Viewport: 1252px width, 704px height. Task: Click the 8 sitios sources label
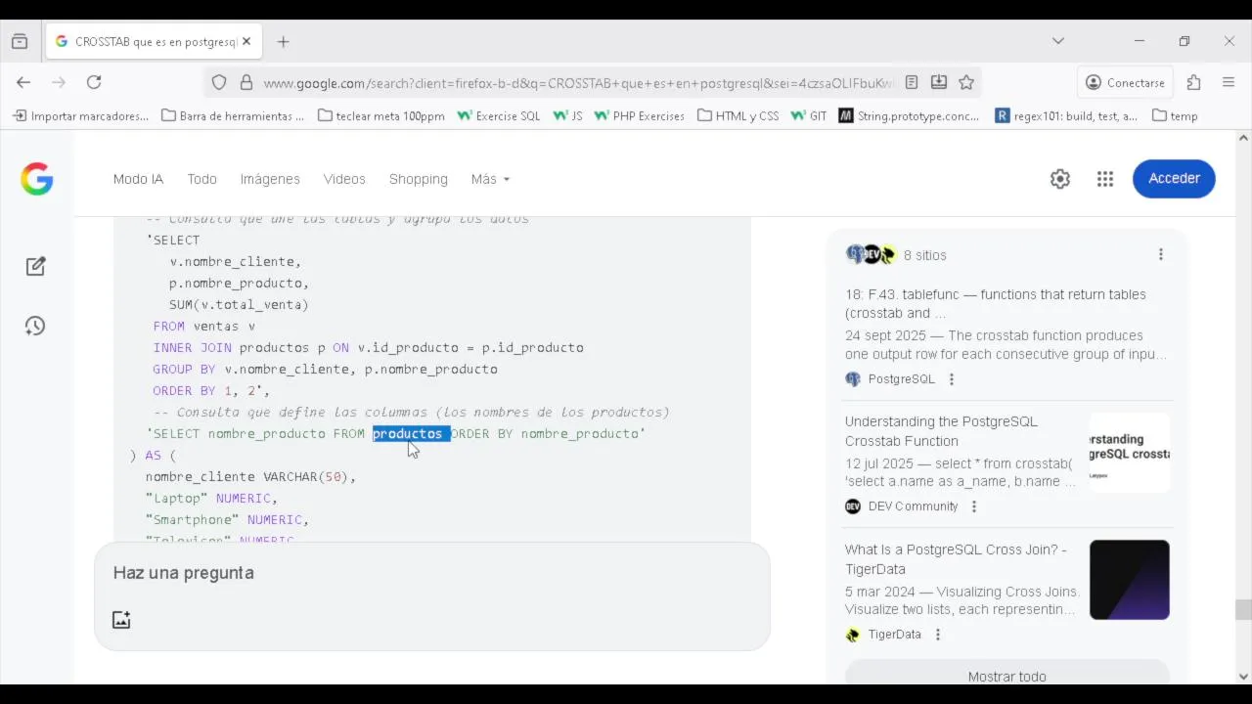tap(925, 255)
